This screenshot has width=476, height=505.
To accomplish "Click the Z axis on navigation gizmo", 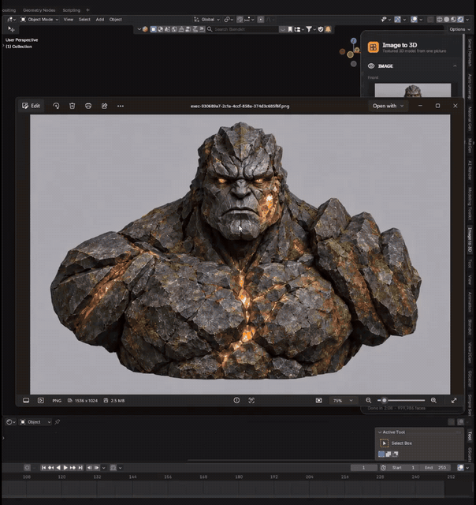I will coord(354,40).
